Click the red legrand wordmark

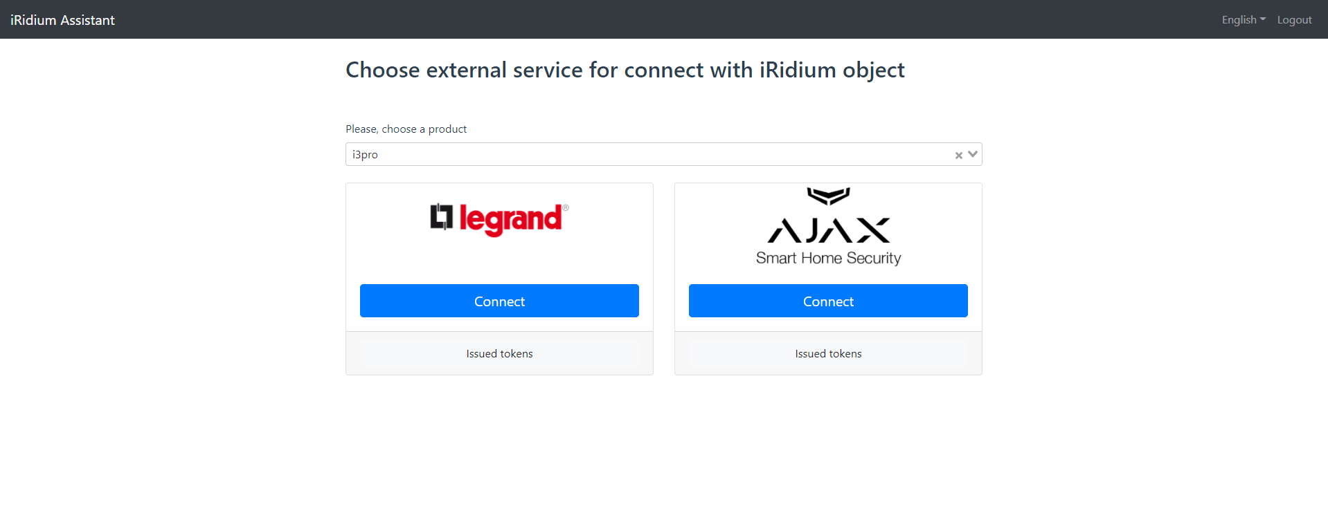[510, 220]
